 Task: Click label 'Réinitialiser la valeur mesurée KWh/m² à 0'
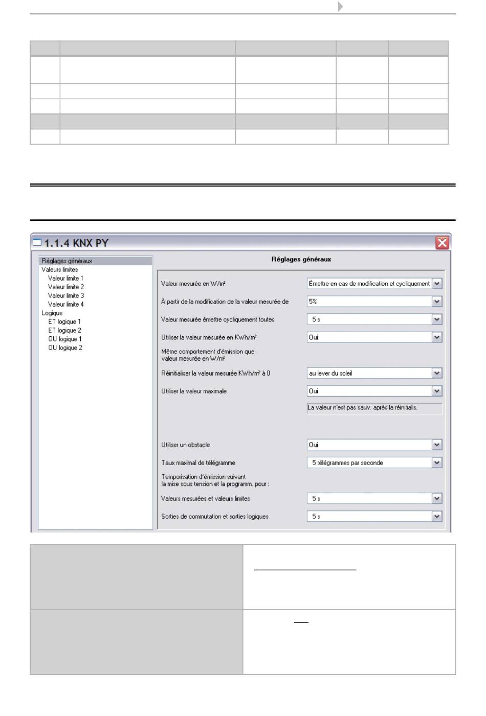point(215,373)
